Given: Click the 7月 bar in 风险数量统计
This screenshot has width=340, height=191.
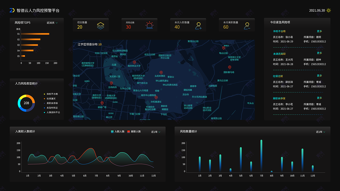Looking at the screenshot, I should (x=261, y=156).
